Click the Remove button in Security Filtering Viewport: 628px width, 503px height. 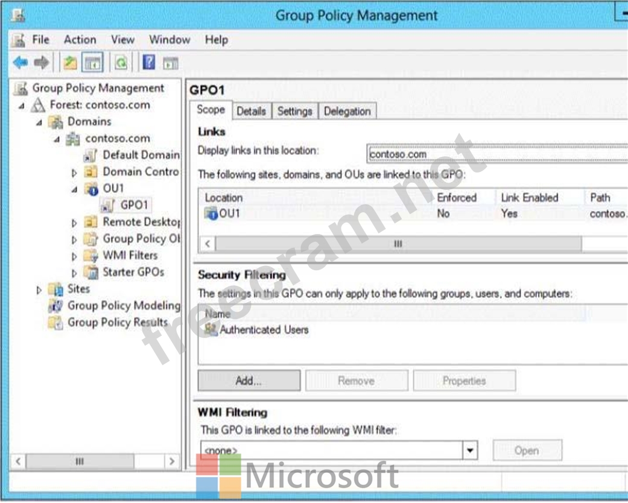click(x=357, y=381)
